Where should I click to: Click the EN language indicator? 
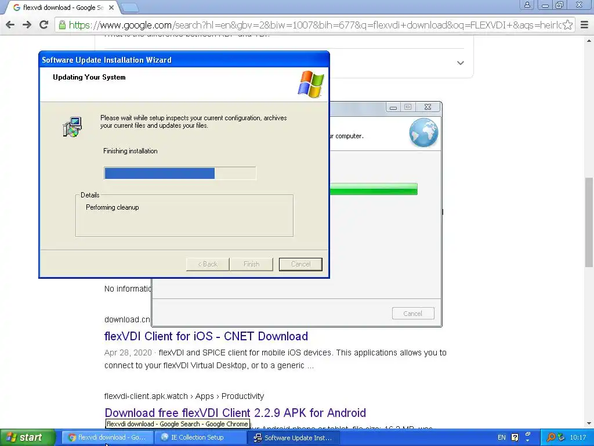tap(502, 438)
